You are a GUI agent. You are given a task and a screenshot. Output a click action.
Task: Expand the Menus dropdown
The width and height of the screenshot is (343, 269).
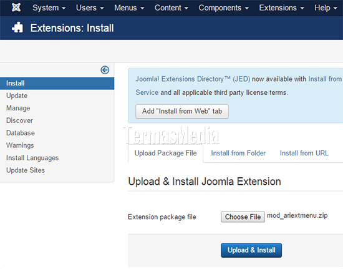[129, 8]
